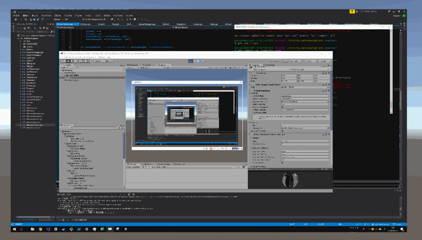
Task: Select Unity Move tool in toolbar
Action: (68, 61)
